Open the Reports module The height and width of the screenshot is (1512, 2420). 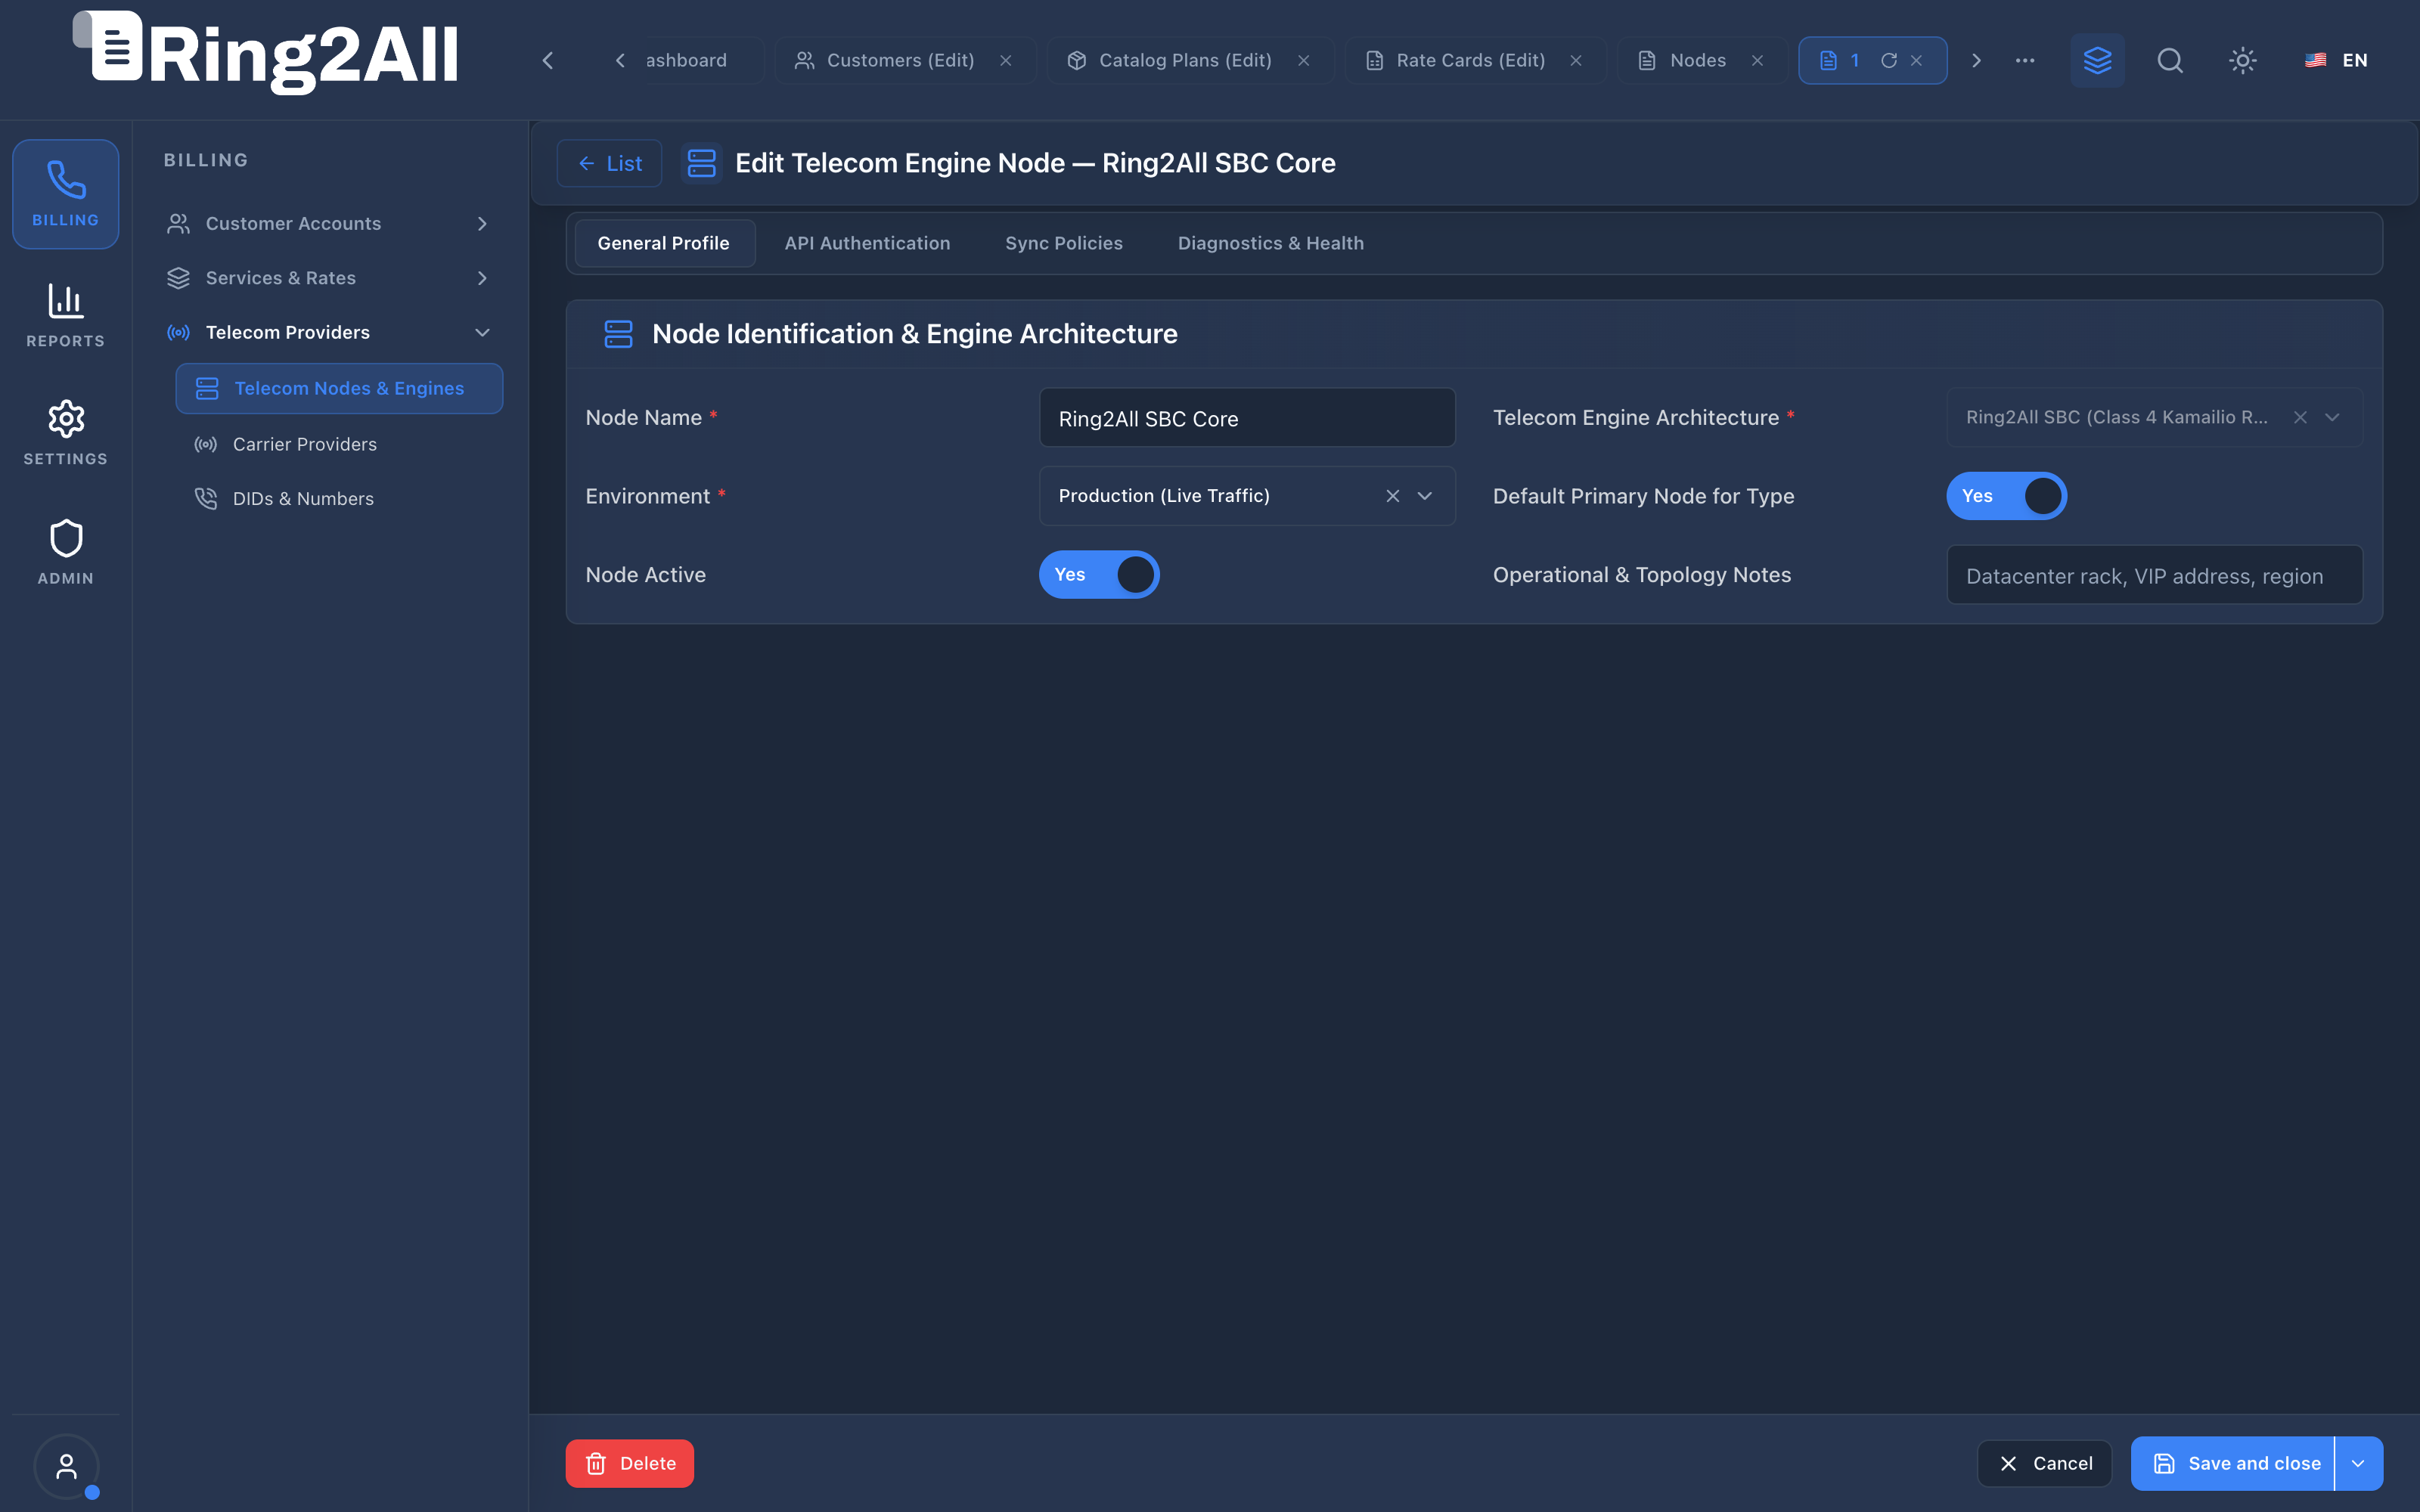coord(65,315)
